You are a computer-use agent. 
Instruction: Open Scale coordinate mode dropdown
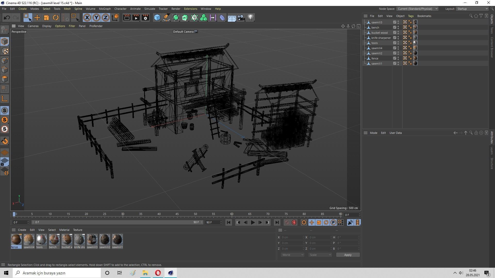tap(320, 255)
